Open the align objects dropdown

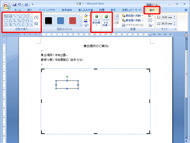click(151, 16)
